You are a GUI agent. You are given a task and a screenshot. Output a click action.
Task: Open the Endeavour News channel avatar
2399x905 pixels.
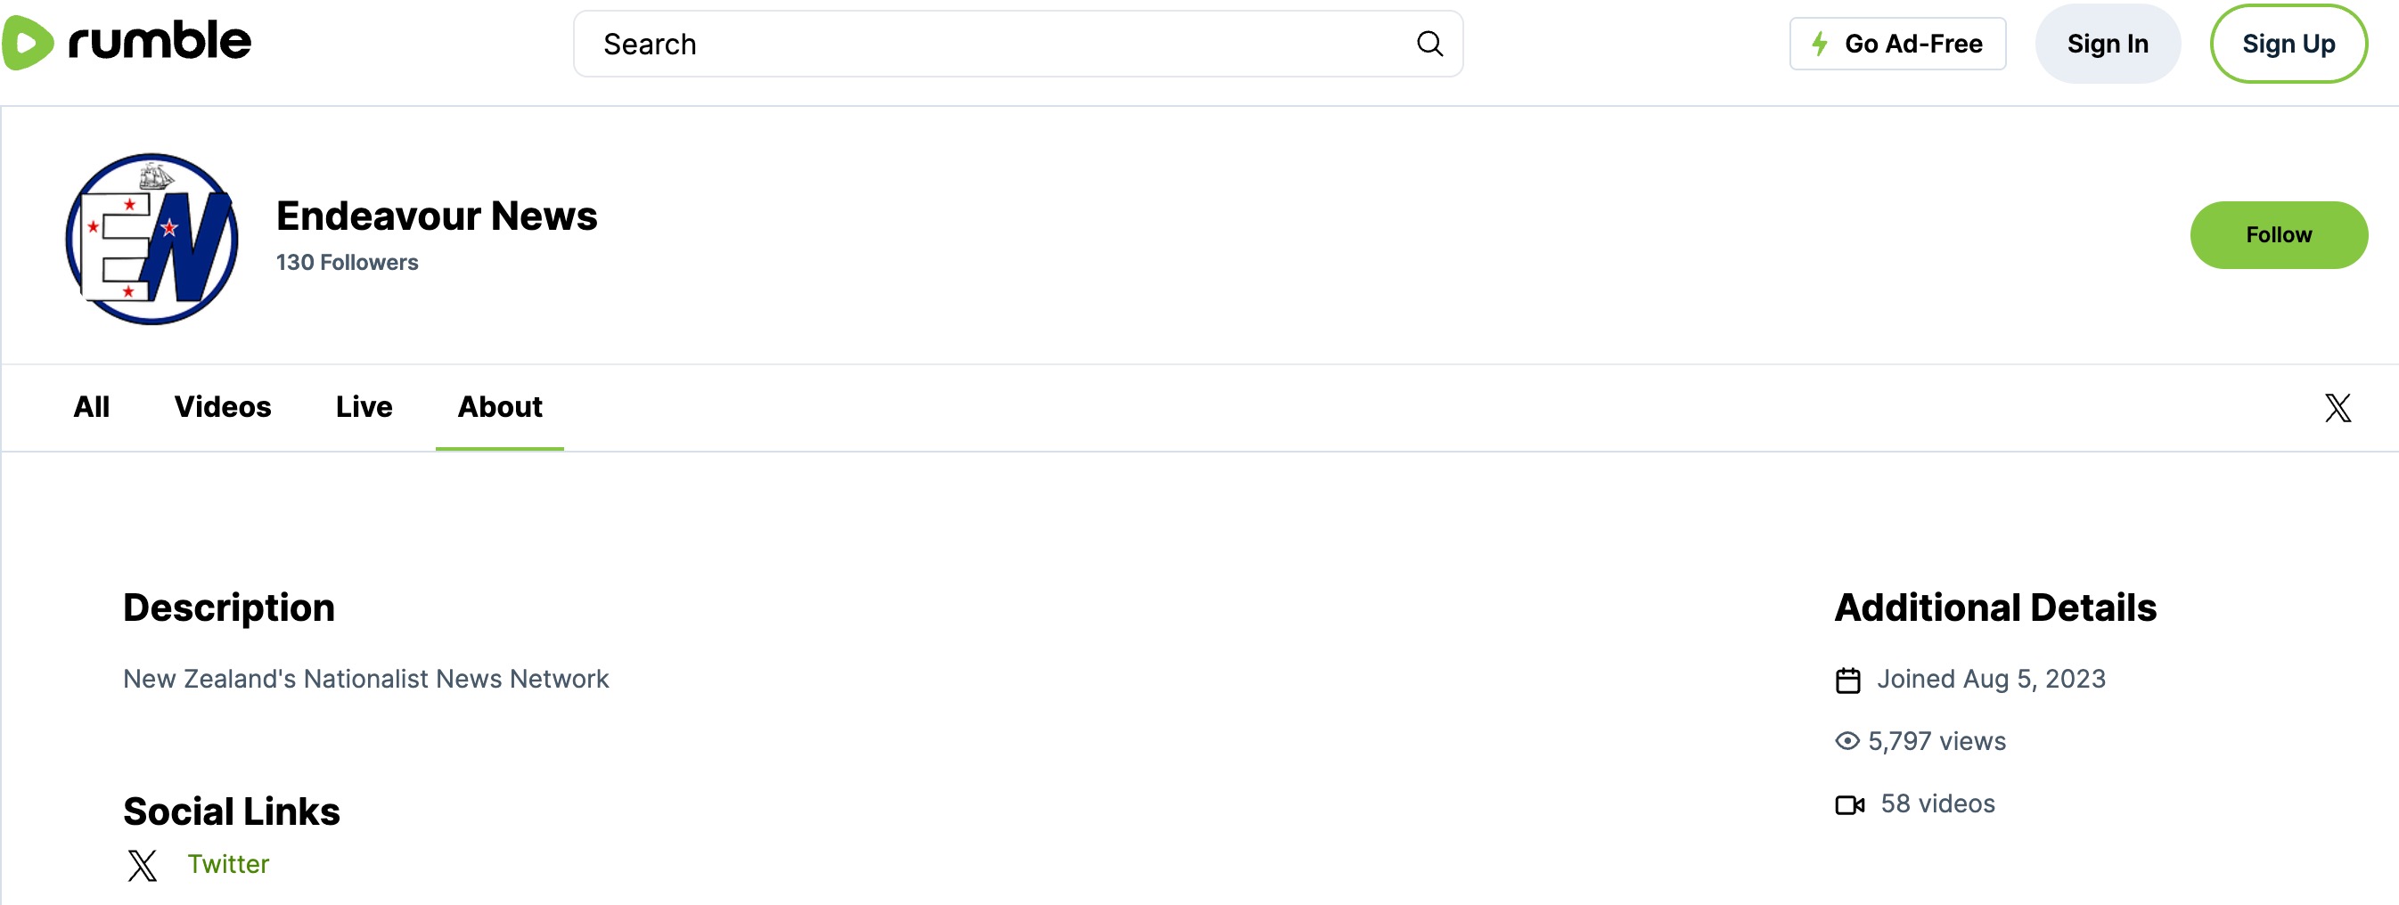tap(151, 240)
